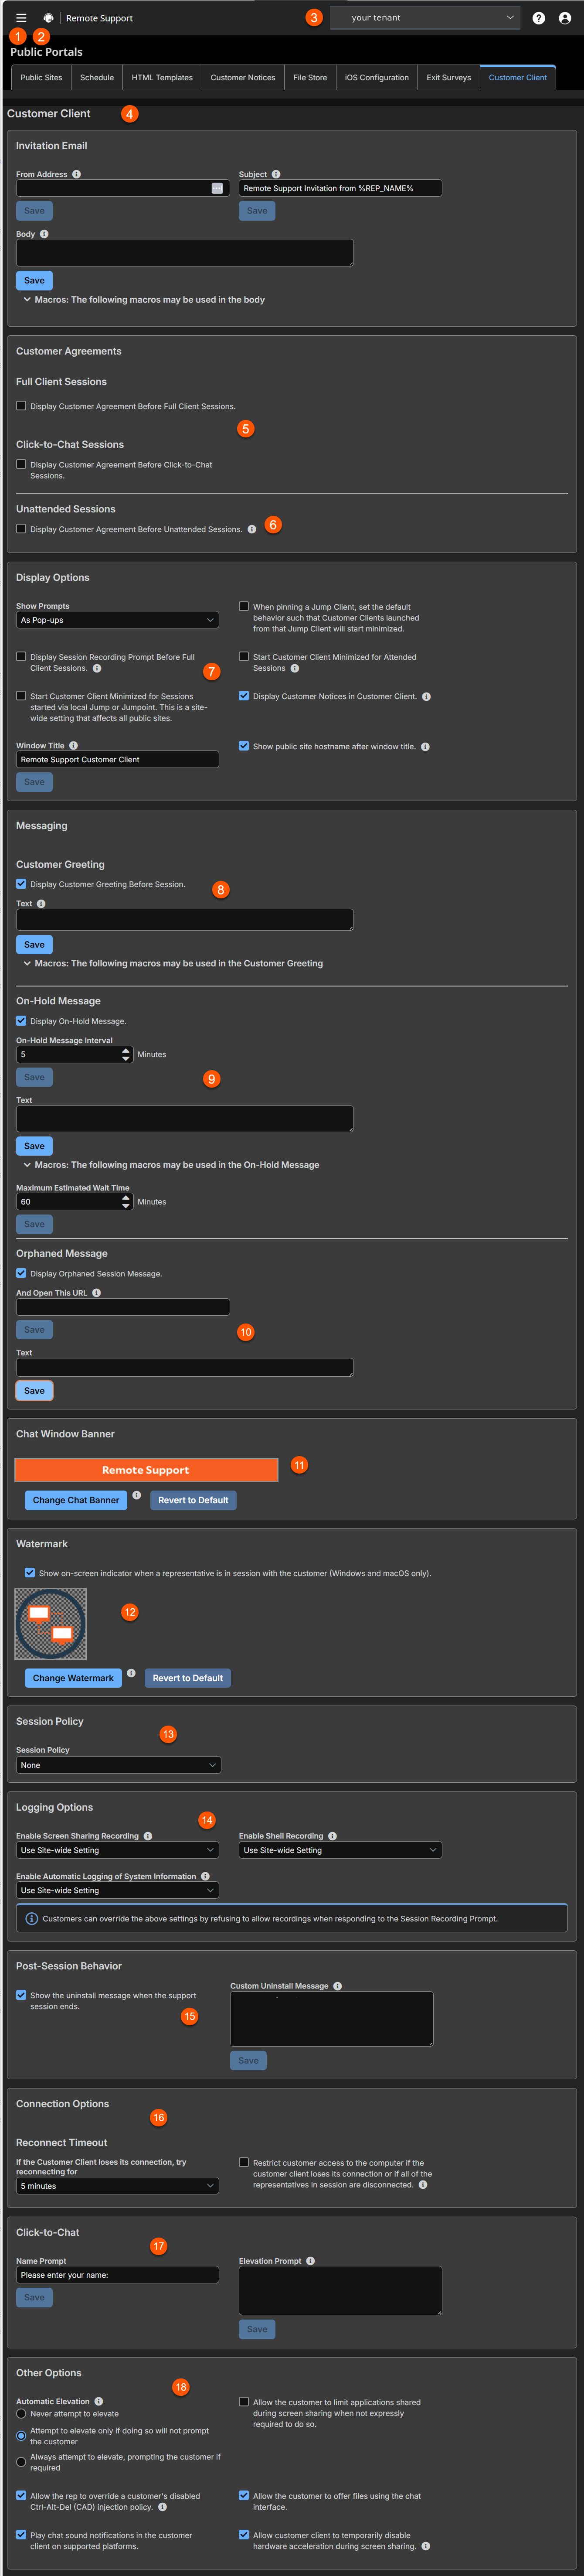Open reconnect timeout 5 minutes dropdown
The image size is (584, 2576).
tap(117, 2186)
